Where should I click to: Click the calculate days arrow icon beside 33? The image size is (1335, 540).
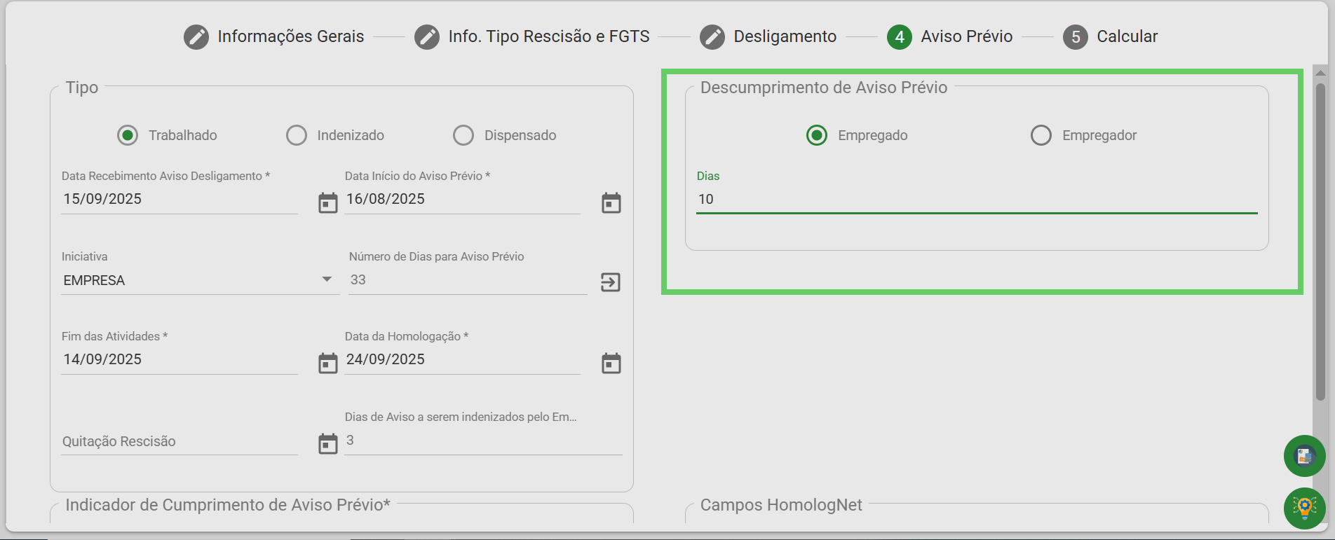(x=611, y=282)
